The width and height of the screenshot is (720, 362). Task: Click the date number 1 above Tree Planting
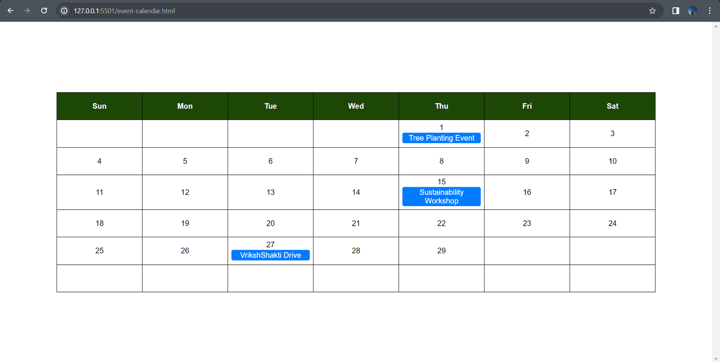point(441,127)
